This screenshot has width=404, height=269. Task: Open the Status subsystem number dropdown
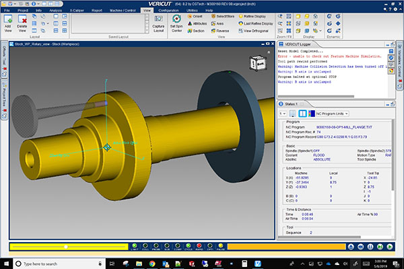click(x=283, y=114)
